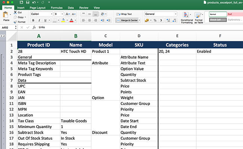
Task: Apply the yellow fill color swatch
Action: pyautogui.click(x=63, y=20)
